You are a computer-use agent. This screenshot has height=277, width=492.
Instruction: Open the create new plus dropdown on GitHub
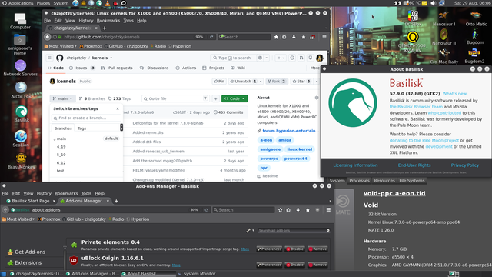281,58
